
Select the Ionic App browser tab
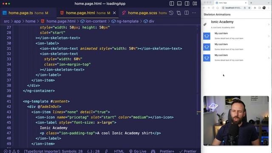(231, 3)
